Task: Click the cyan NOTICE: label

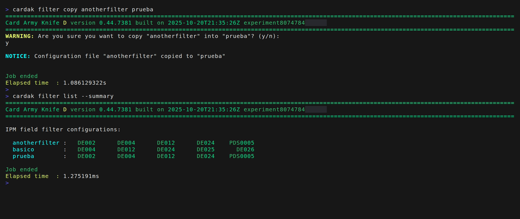Action: point(18,56)
